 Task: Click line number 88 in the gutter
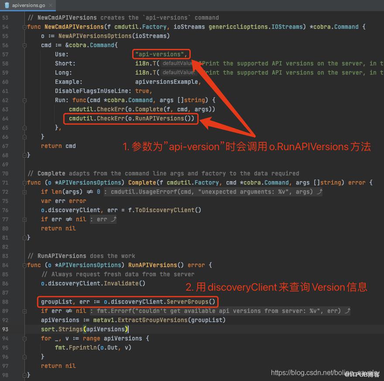pyautogui.click(x=5, y=302)
